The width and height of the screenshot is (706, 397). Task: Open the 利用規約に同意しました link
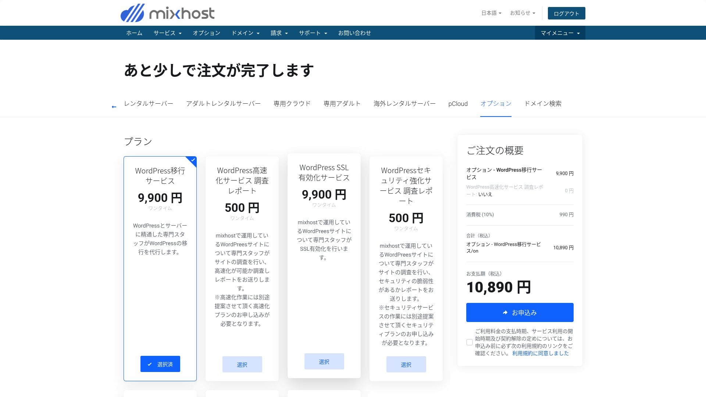tap(540, 353)
